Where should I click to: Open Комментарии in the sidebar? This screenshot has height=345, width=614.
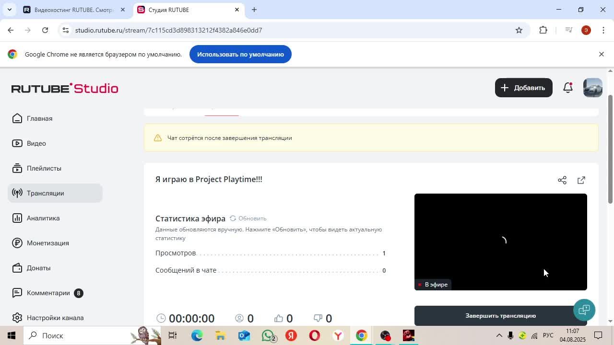(55, 293)
